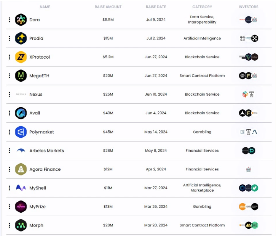Screen dimensions: 276x236
Task: View investor logos for Polymarket
Action: [x=249, y=132]
